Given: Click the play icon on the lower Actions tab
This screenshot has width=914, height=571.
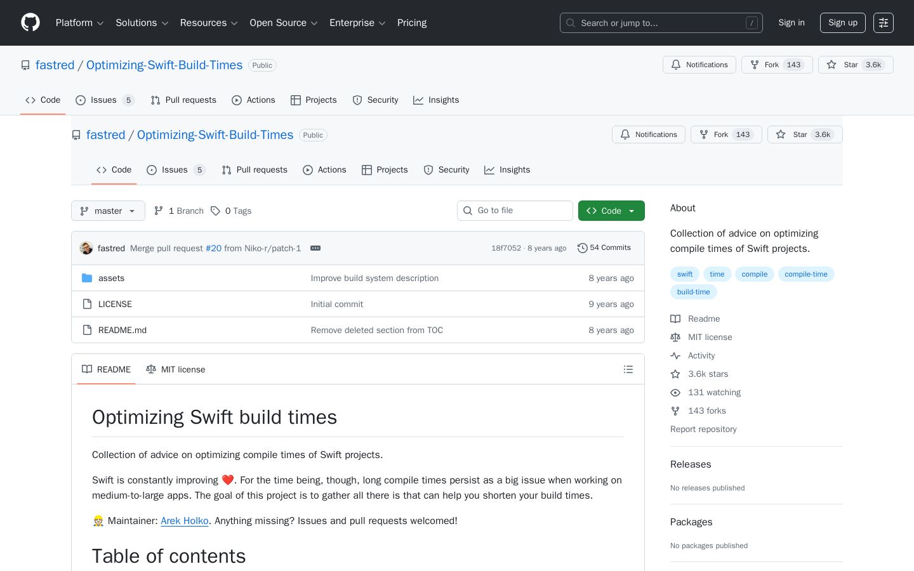Looking at the screenshot, I should pyautogui.click(x=308, y=170).
